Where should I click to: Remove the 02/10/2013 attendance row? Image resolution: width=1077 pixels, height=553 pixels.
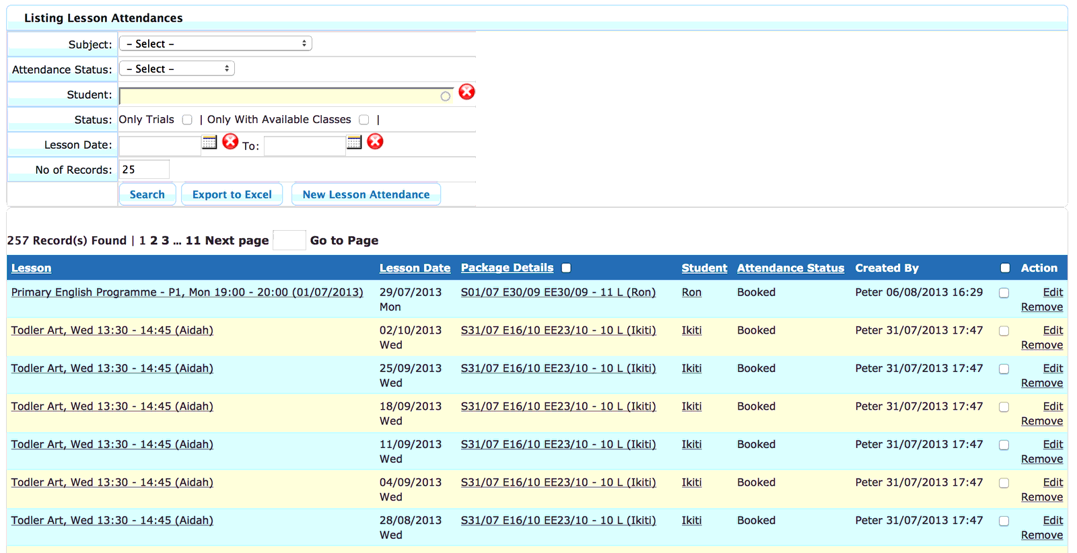[x=1042, y=345]
